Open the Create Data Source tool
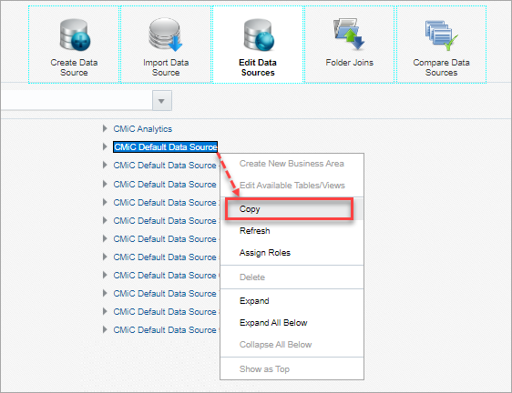This screenshot has height=393, width=512. [x=74, y=45]
